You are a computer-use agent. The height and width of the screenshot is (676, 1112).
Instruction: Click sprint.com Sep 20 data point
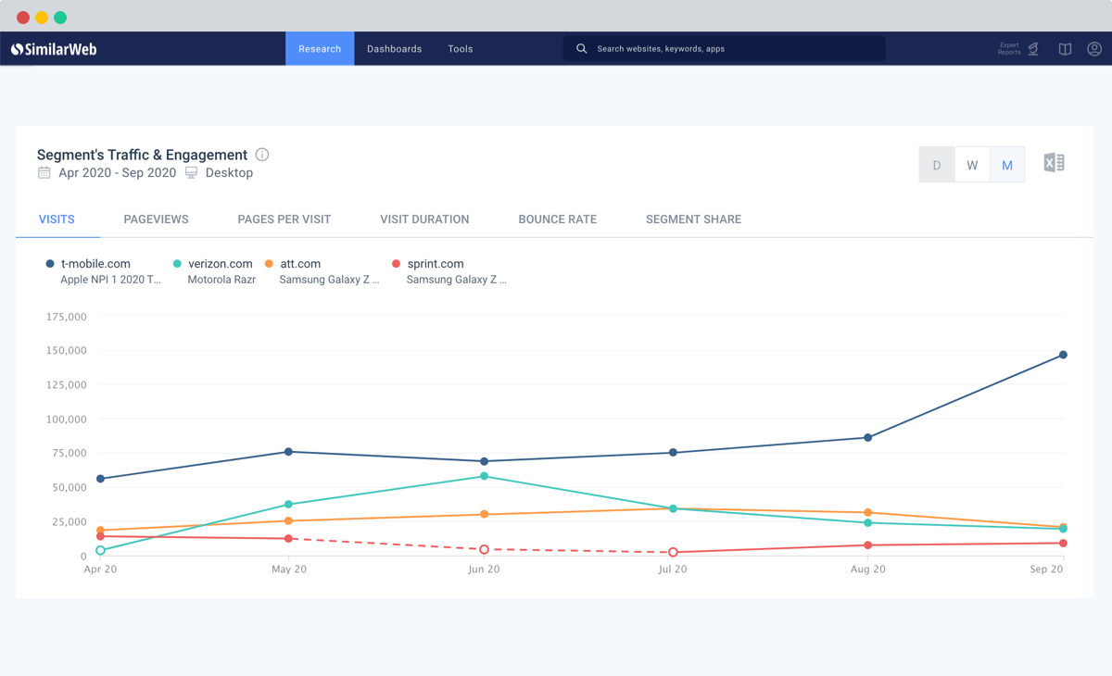(x=1063, y=544)
